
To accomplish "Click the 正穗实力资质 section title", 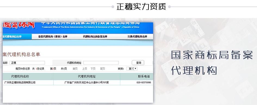I will click(141, 7).
